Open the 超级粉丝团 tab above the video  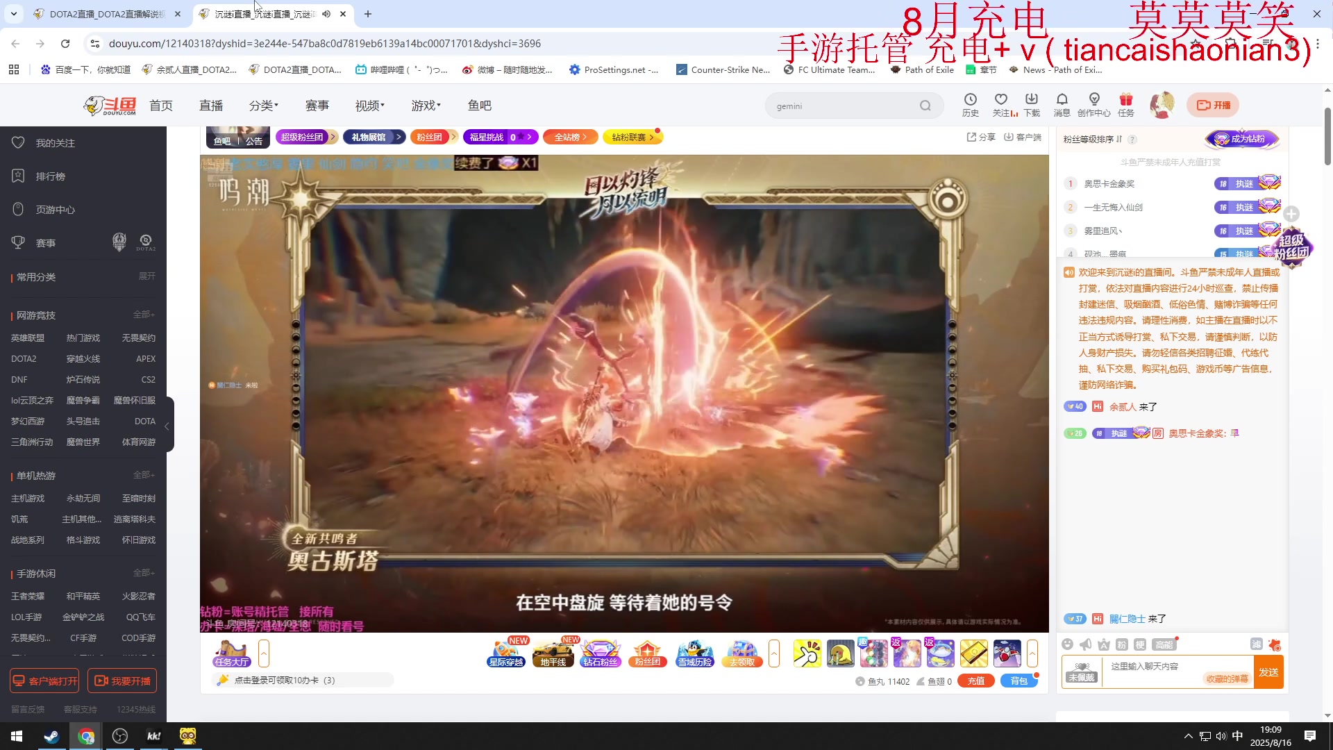pos(306,137)
